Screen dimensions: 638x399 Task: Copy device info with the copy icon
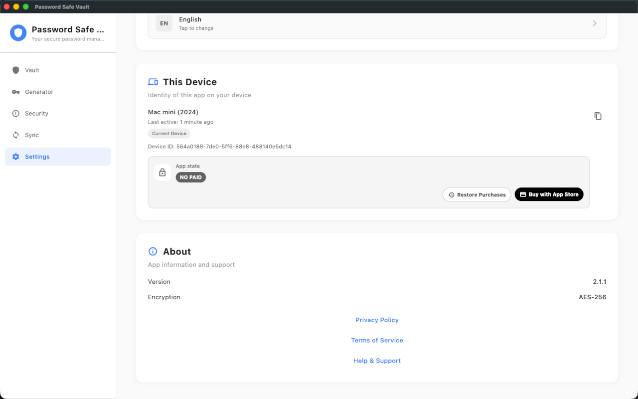tap(598, 116)
